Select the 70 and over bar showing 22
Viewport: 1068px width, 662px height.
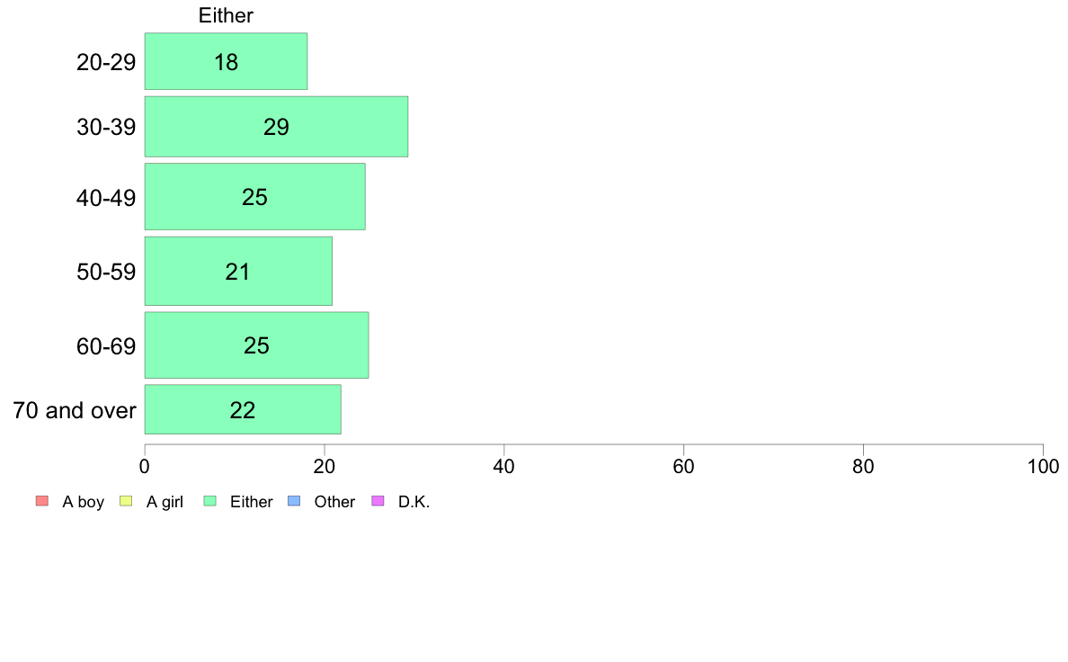243,409
